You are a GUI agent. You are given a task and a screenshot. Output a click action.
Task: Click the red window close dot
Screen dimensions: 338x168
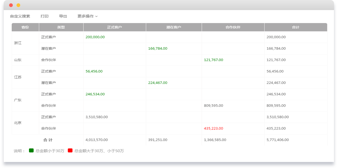[x=11, y=5]
